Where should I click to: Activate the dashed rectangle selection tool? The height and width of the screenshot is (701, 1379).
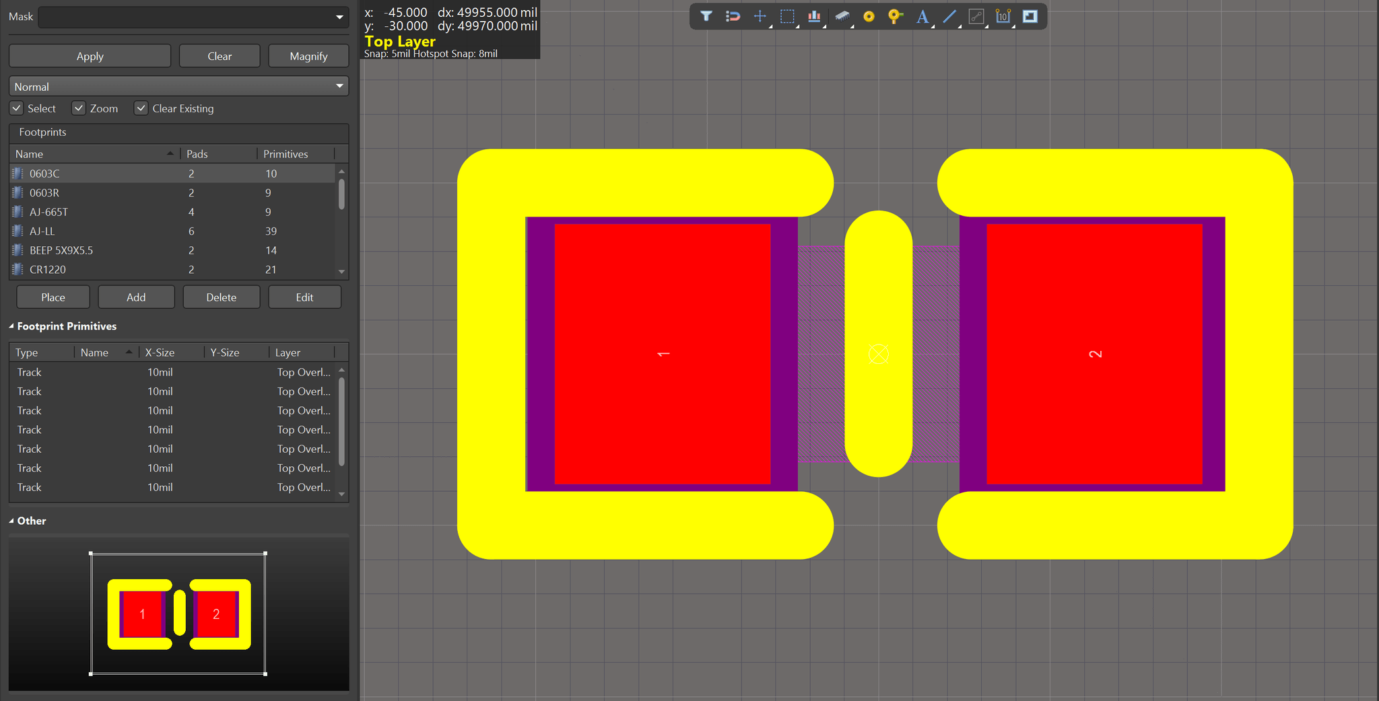click(787, 16)
